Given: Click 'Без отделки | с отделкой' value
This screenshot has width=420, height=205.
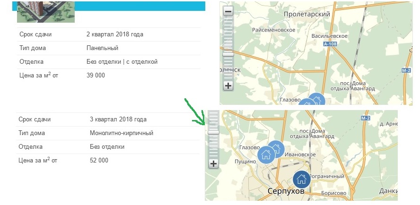Looking at the screenshot, I should 122,62.
